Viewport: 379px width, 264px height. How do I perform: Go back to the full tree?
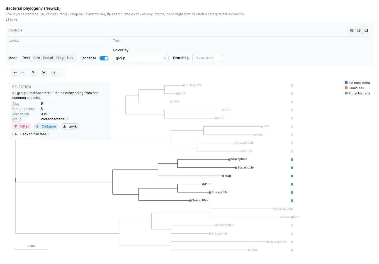click(x=30, y=134)
